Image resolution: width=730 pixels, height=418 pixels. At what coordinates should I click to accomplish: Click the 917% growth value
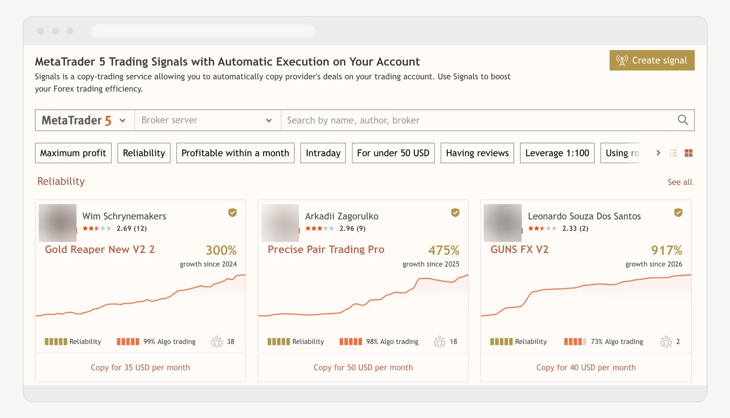click(667, 250)
